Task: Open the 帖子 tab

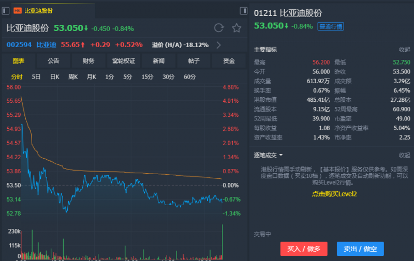Action: click(194, 61)
